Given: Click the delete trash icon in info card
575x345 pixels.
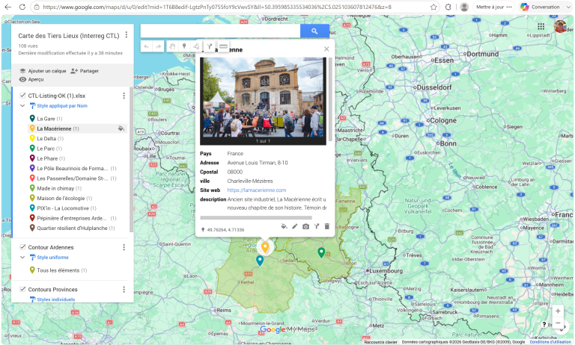Looking at the screenshot, I should (326, 226).
